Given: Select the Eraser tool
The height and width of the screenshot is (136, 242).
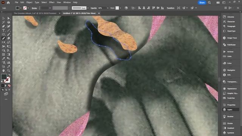Looking at the screenshot, I should 9,39.
